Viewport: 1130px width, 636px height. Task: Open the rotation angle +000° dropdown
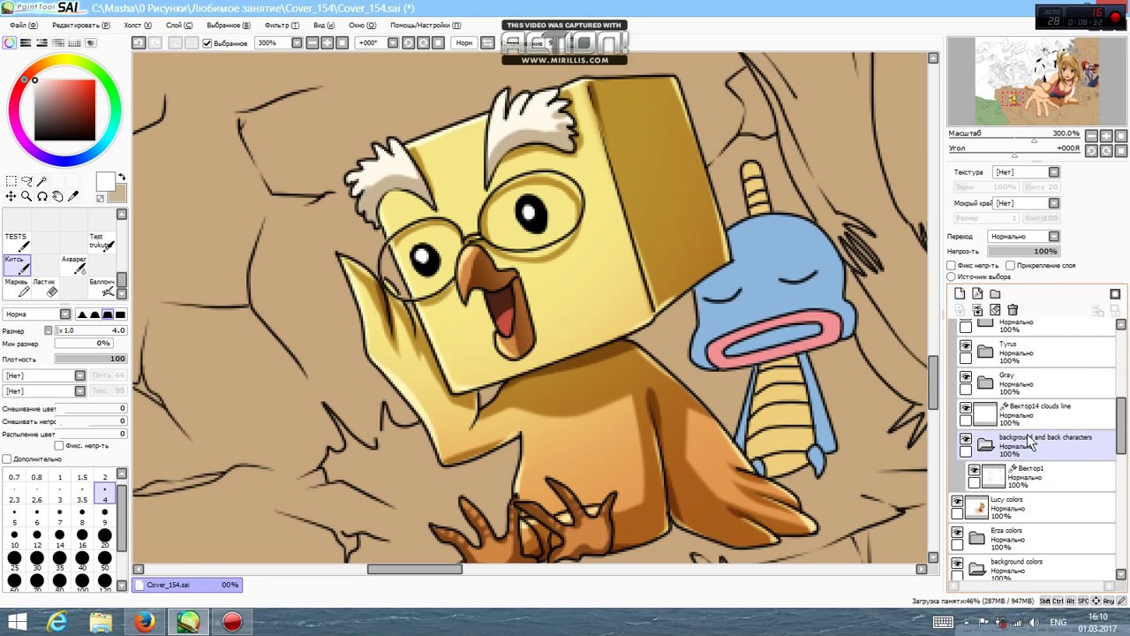[393, 42]
